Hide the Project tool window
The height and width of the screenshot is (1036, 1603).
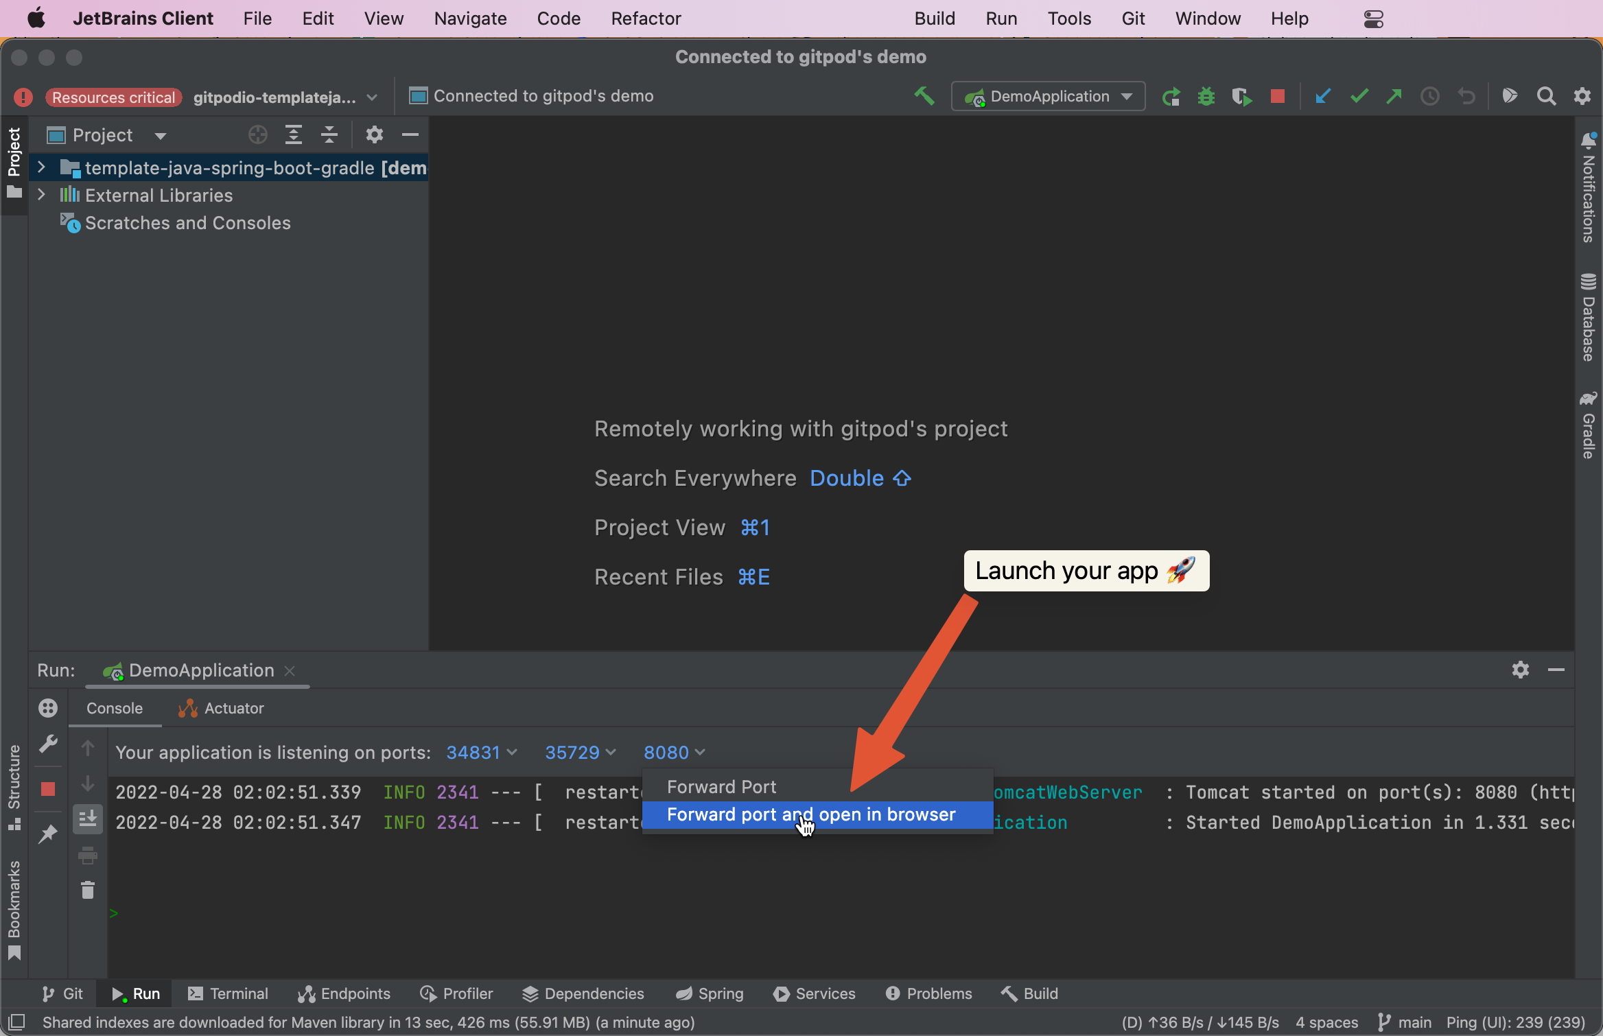(x=410, y=135)
